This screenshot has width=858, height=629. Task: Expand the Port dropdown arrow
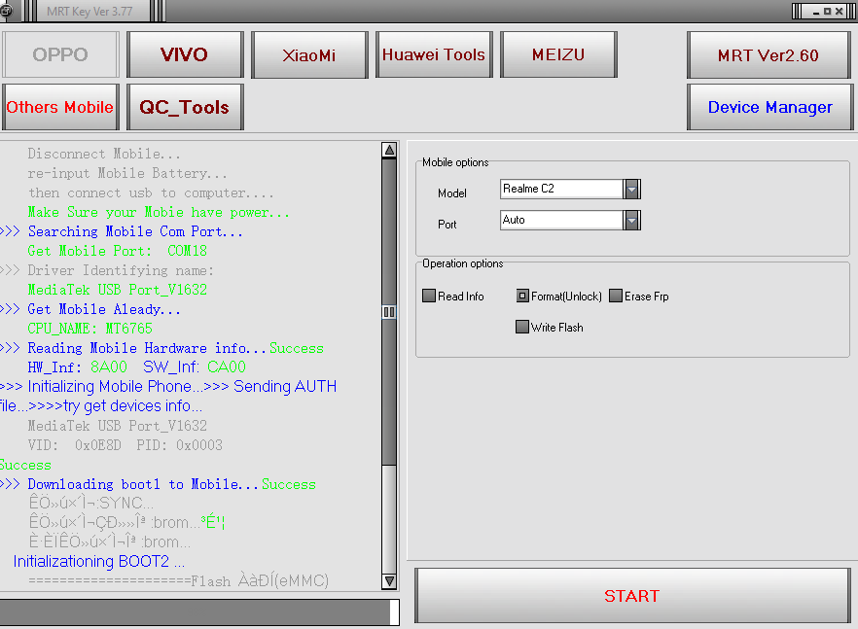coord(632,221)
